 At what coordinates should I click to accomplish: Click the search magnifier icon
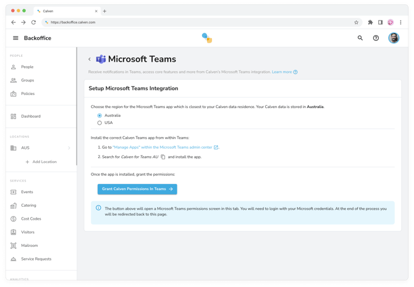coord(360,38)
